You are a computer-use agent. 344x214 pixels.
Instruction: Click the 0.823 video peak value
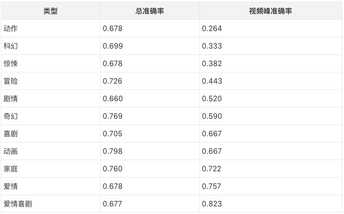(x=212, y=204)
